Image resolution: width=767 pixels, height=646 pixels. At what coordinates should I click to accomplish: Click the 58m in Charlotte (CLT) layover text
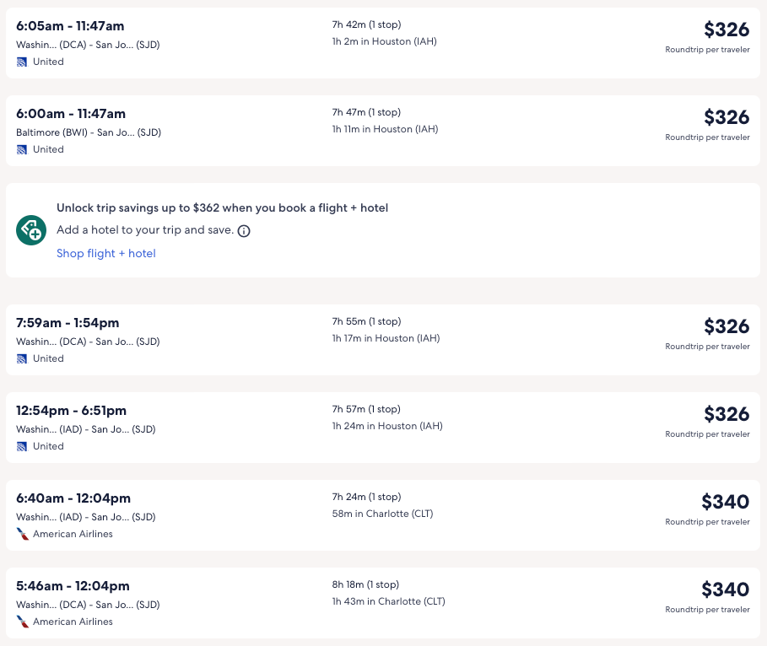pyautogui.click(x=382, y=514)
